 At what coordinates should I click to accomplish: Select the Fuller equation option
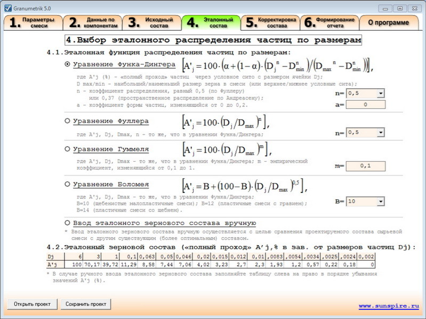pyautogui.click(x=67, y=121)
